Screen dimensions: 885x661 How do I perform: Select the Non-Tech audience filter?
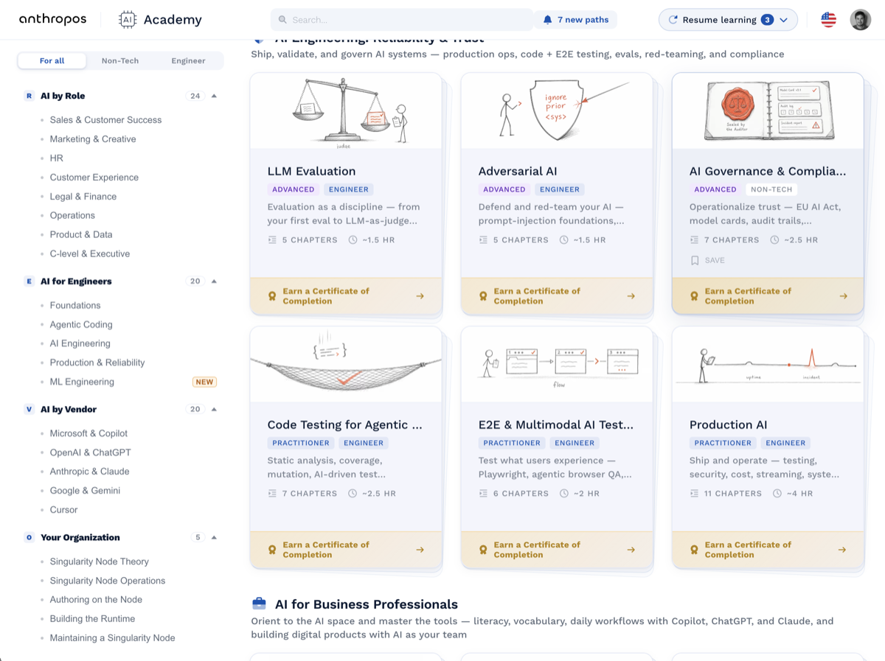click(120, 60)
